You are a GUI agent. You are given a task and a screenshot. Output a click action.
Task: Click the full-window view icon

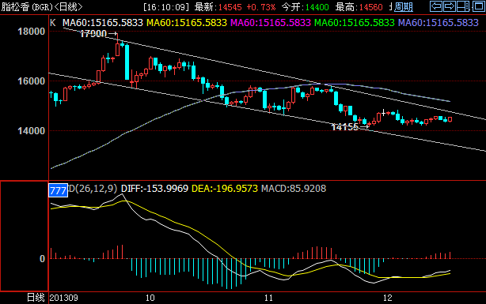pyautogui.click(x=478, y=6)
